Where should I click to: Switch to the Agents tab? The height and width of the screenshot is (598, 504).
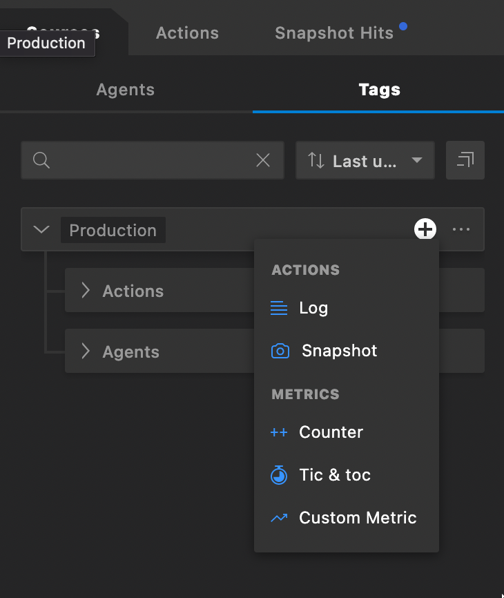click(126, 90)
